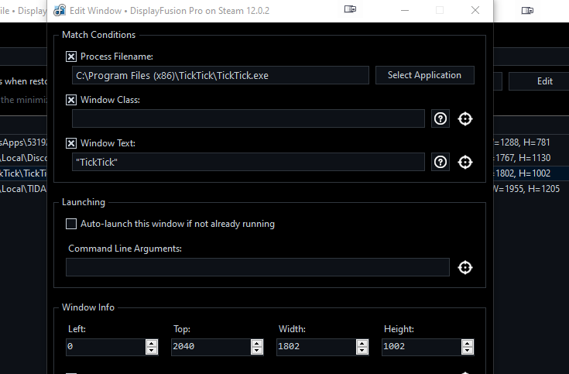Uncheck the Process Filename checkbox

(71, 57)
